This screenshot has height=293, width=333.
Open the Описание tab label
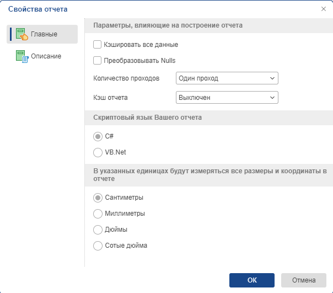(x=46, y=56)
